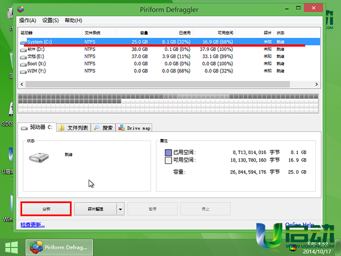The image size is (341, 256).
Task: Close the Defraggler window
Action: [x=313, y=8]
